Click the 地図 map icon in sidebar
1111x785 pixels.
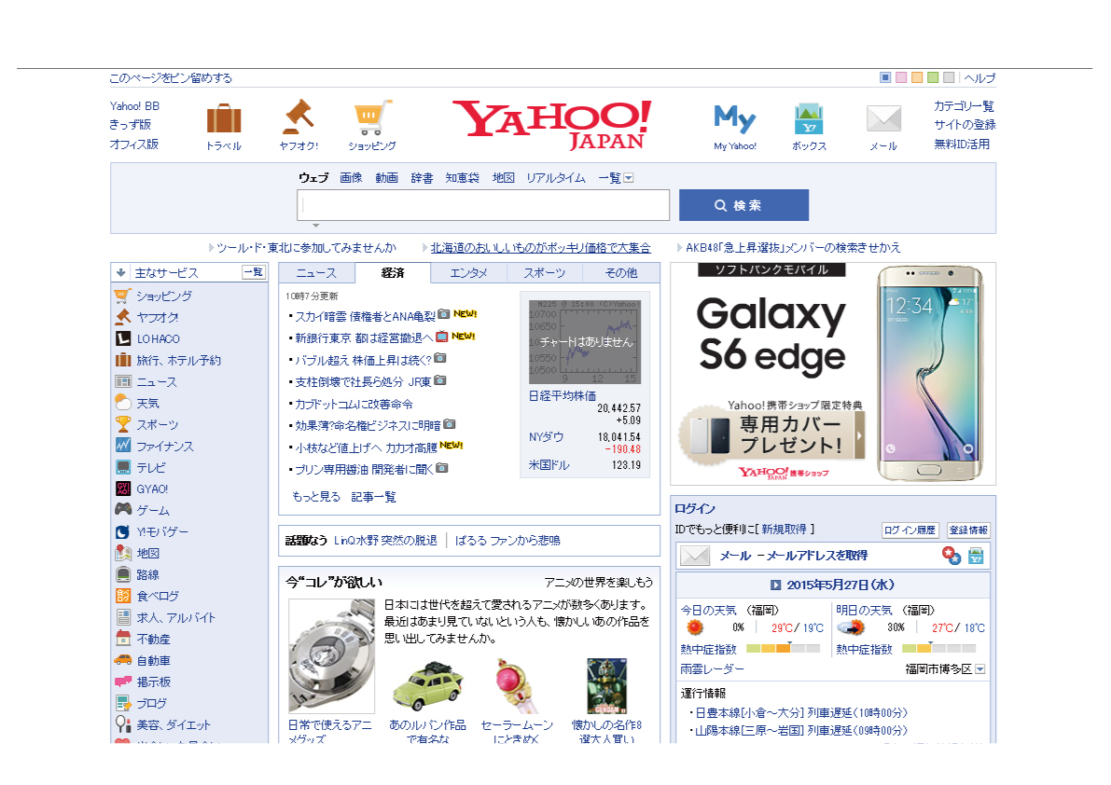pyautogui.click(x=123, y=553)
